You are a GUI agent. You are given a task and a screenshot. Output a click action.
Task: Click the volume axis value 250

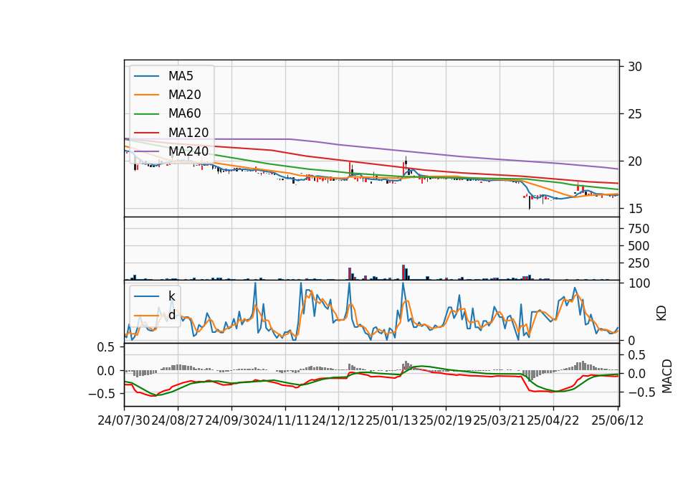coord(639,263)
